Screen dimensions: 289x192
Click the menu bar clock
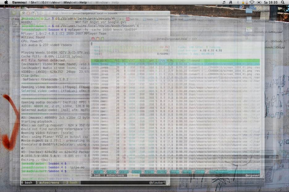coord(270,2)
